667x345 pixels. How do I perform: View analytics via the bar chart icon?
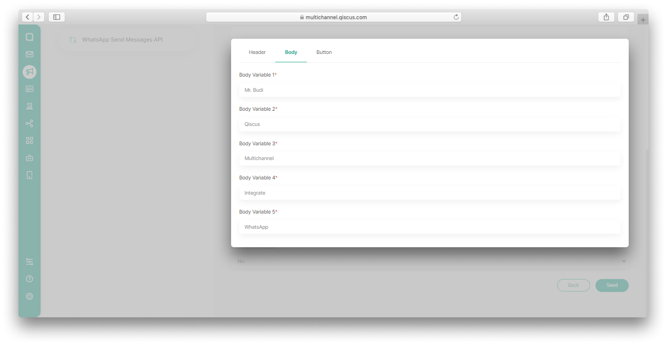(30, 106)
